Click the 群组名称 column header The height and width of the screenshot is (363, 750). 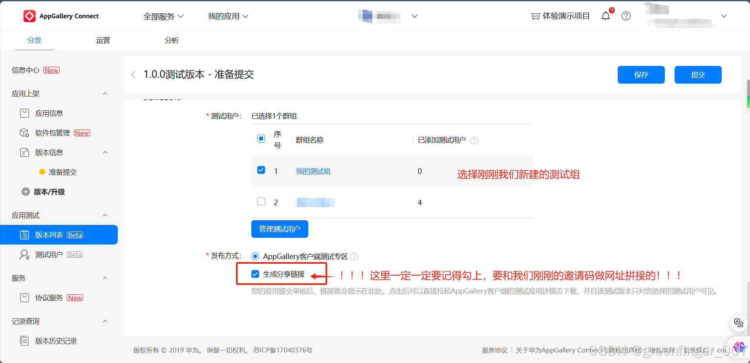(310, 140)
